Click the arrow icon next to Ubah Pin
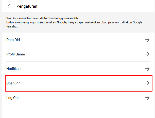Viewport: 155px width, 118px height. coord(147,83)
